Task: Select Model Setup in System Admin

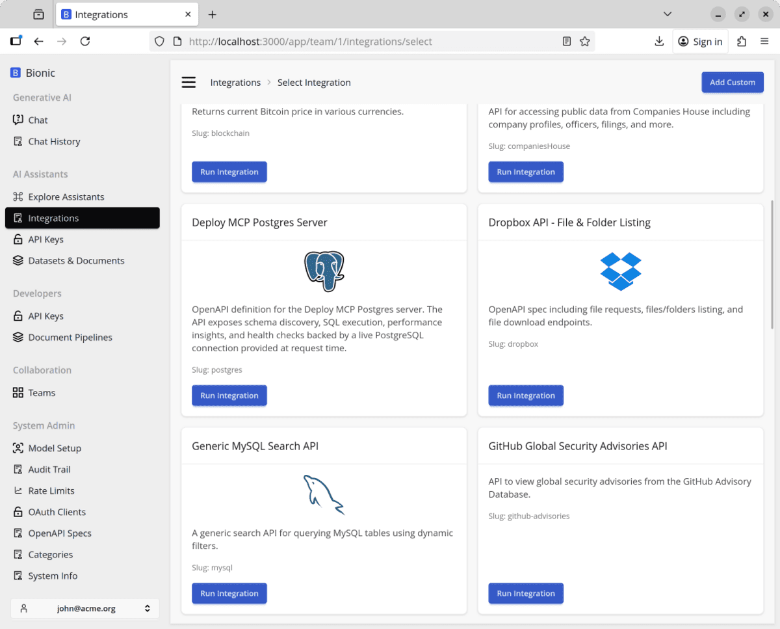Action: (55, 448)
